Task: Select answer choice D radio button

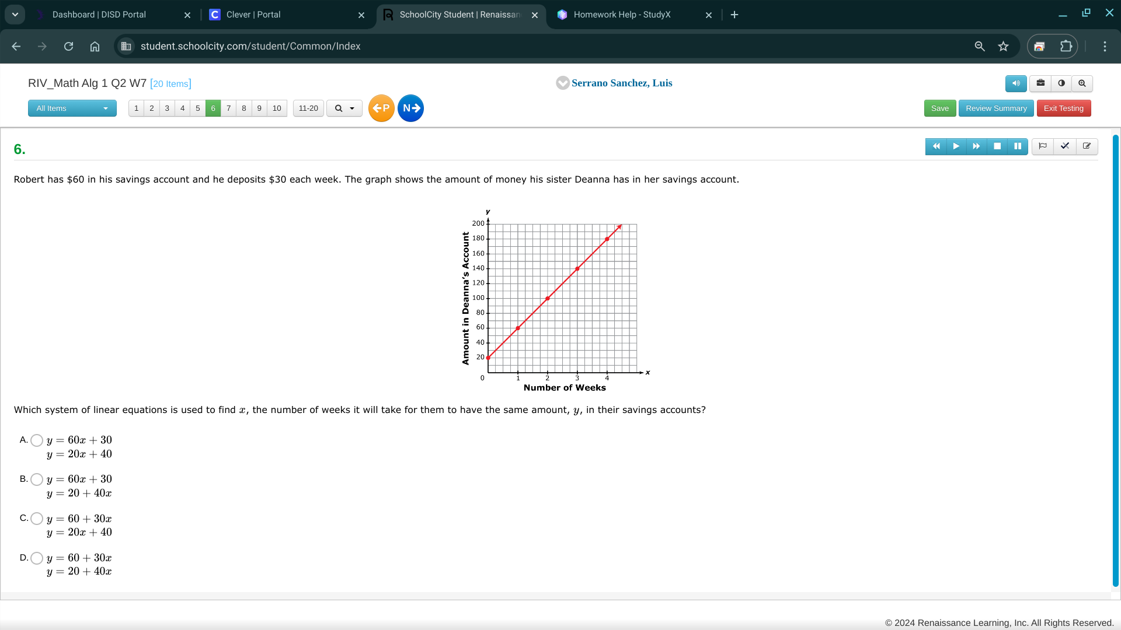Action: pos(37,558)
